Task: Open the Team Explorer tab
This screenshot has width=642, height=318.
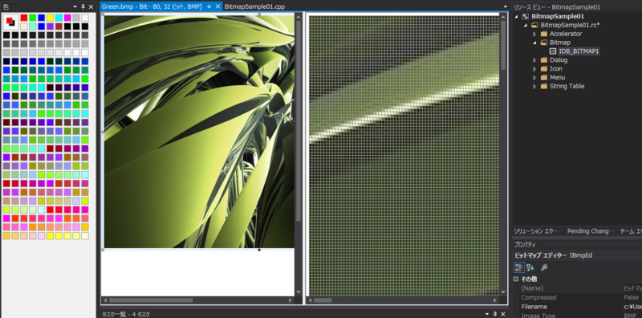Action: (x=631, y=231)
